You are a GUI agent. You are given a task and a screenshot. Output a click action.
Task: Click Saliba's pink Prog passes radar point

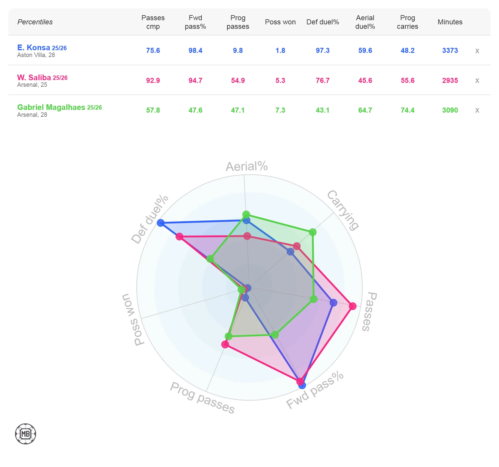tap(225, 344)
